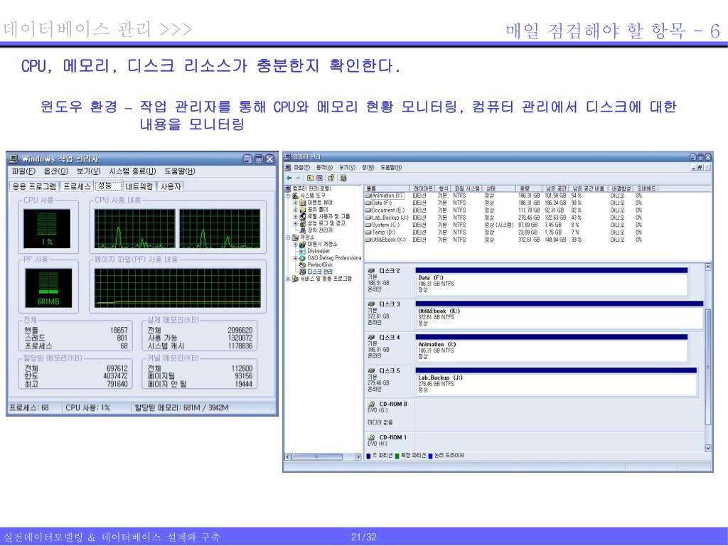
Task: Open 동작(A) menu in Computer Management
Action: (324, 168)
